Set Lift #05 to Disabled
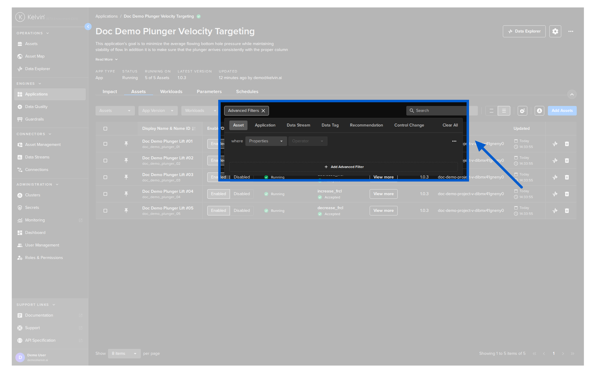 (x=242, y=210)
